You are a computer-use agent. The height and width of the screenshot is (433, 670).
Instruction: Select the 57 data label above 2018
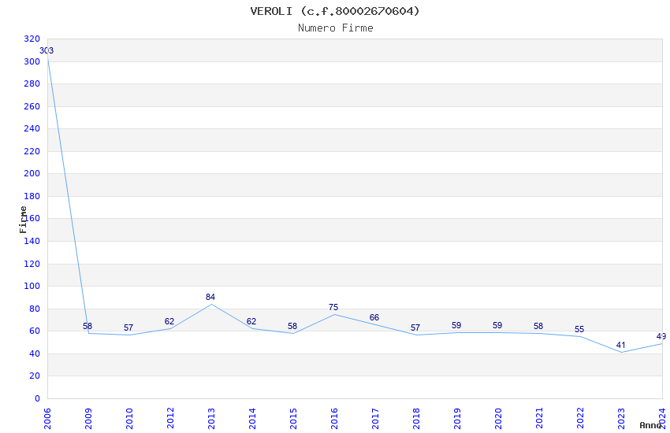pyautogui.click(x=415, y=328)
